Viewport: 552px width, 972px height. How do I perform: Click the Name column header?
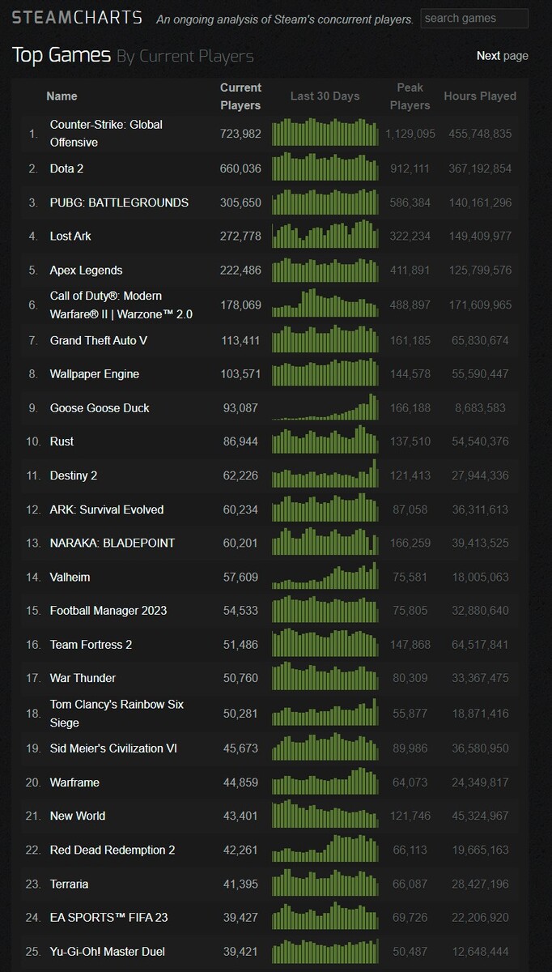point(62,96)
